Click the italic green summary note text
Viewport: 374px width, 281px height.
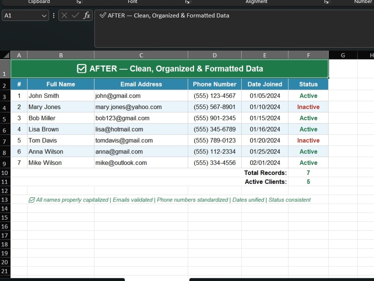pos(169,200)
